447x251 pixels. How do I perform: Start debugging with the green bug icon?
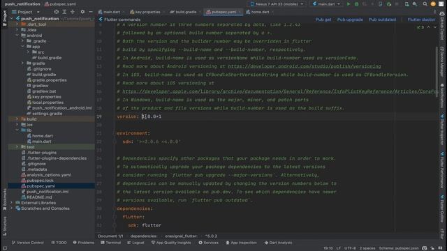pos(356,4)
